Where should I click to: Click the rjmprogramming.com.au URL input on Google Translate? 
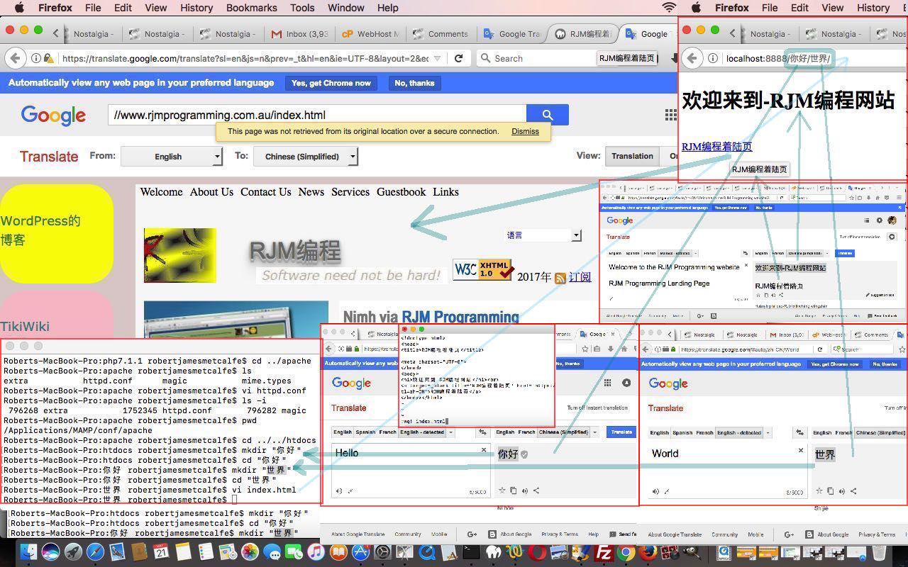[317, 115]
